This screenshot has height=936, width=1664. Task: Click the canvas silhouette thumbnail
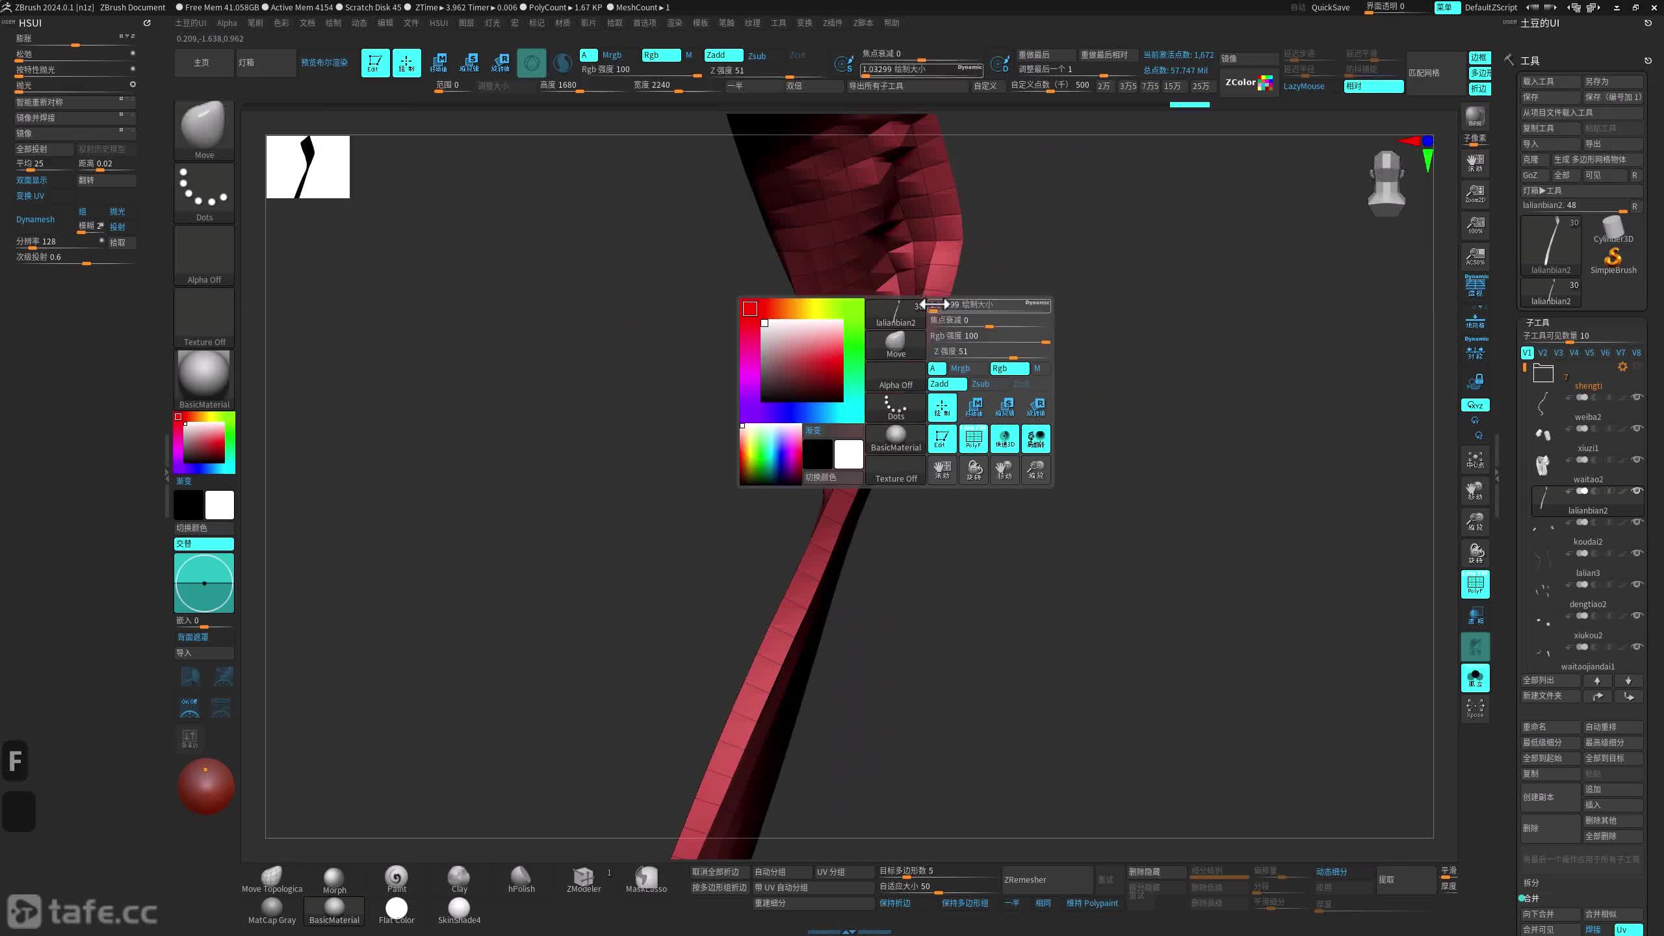point(307,167)
